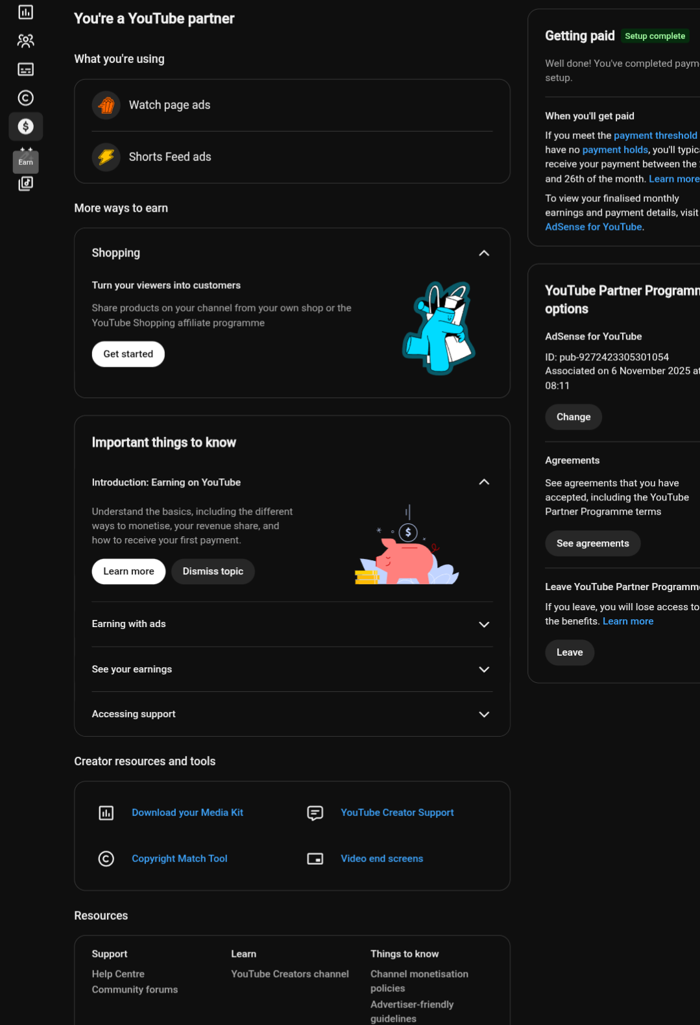Open the Community sidebar icon
Image resolution: width=700 pixels, height=1025 pixels.
[x=26, y=41]
